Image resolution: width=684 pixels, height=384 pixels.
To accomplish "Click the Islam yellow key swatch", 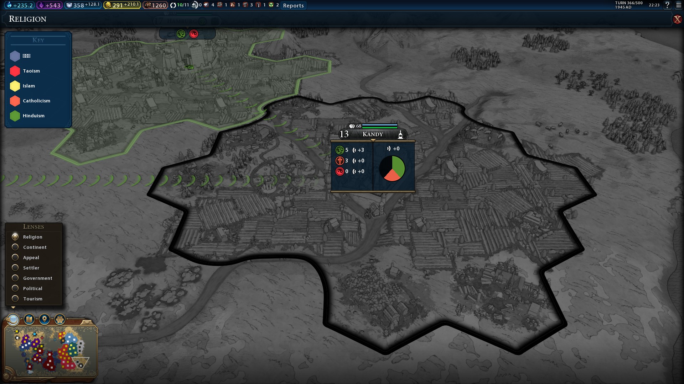I will coord(15,86).
